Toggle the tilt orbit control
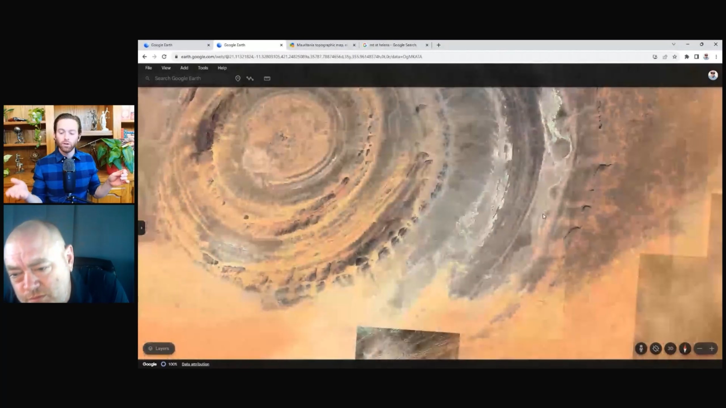 [x=656, y=348]
